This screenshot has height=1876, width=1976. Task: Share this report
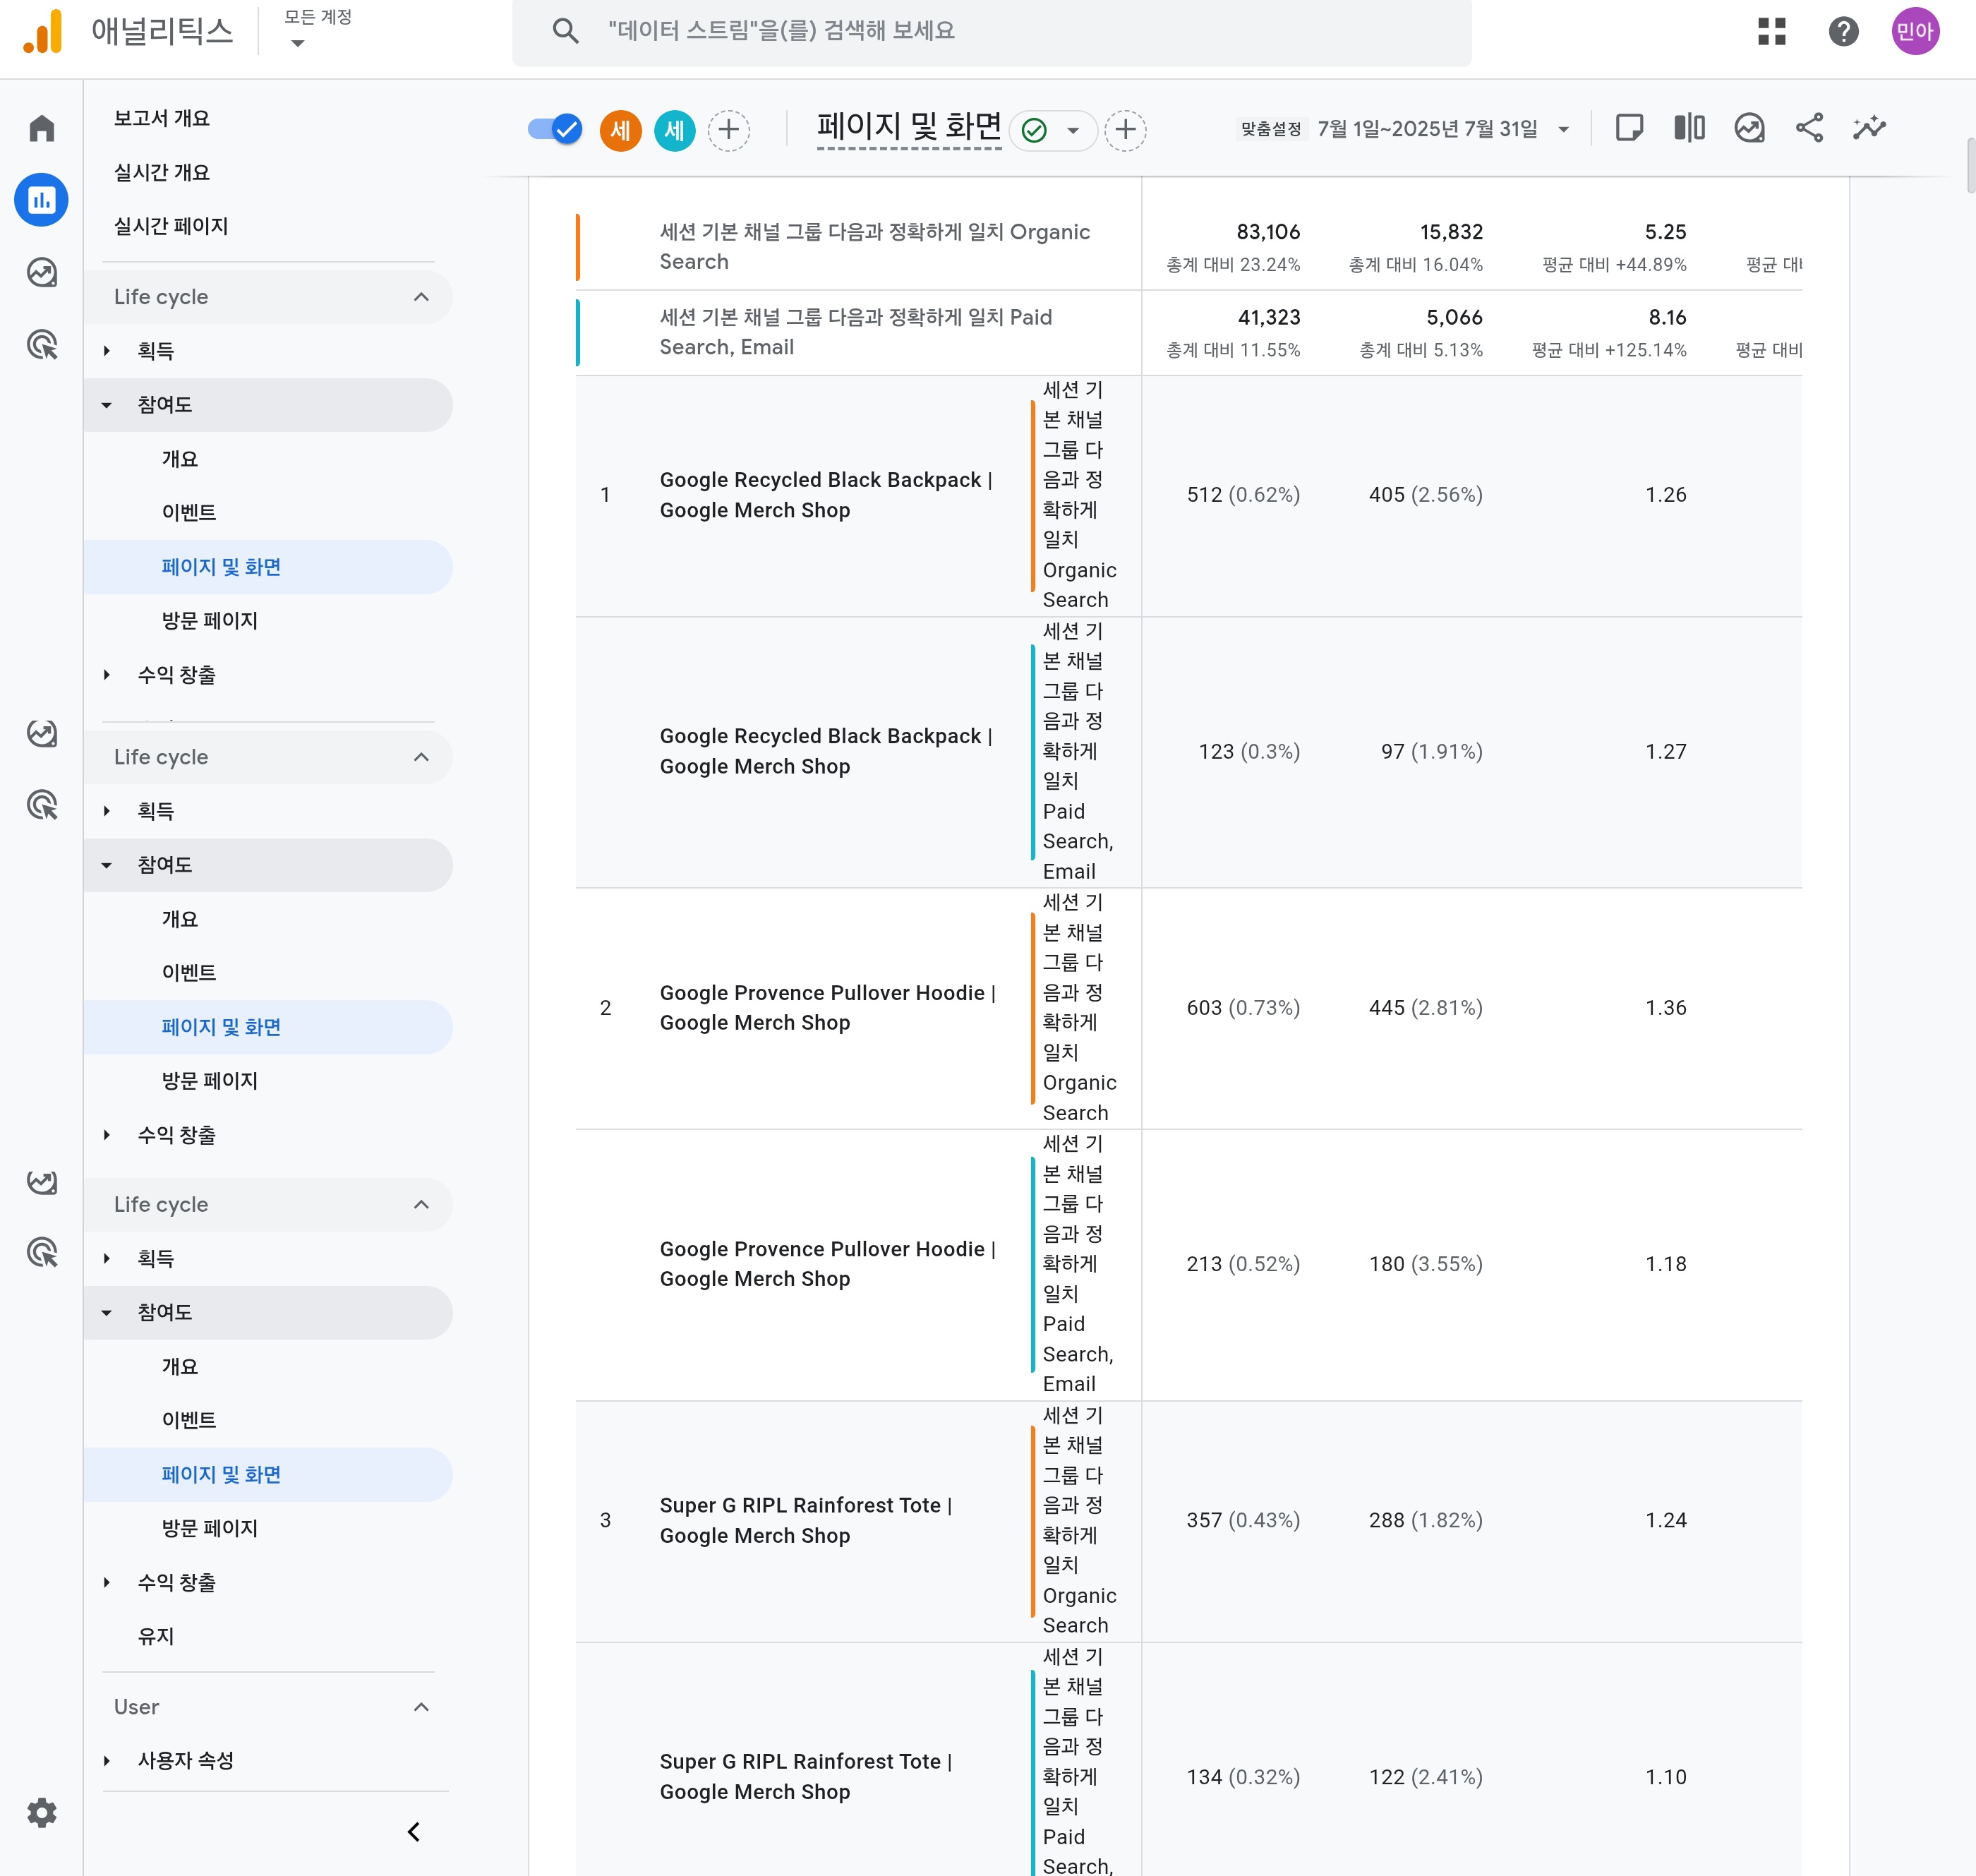(1809, 128)
